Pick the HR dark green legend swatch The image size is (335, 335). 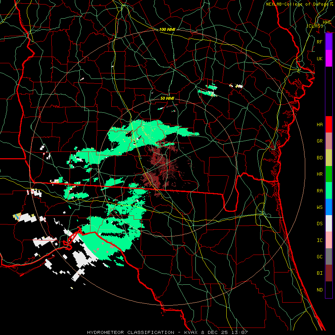[329, 174]
